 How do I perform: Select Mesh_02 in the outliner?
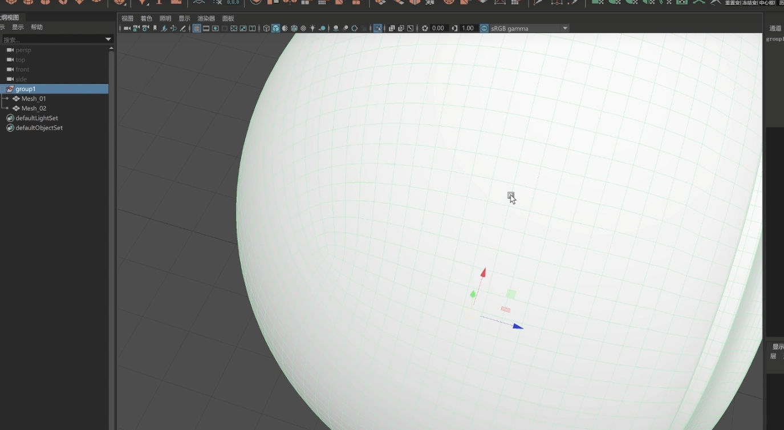[34, 108]
